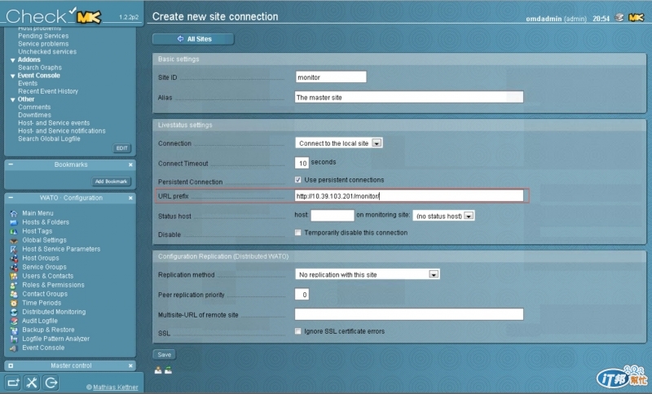Open Host- and Service notifications link

(x=62, y=131)
